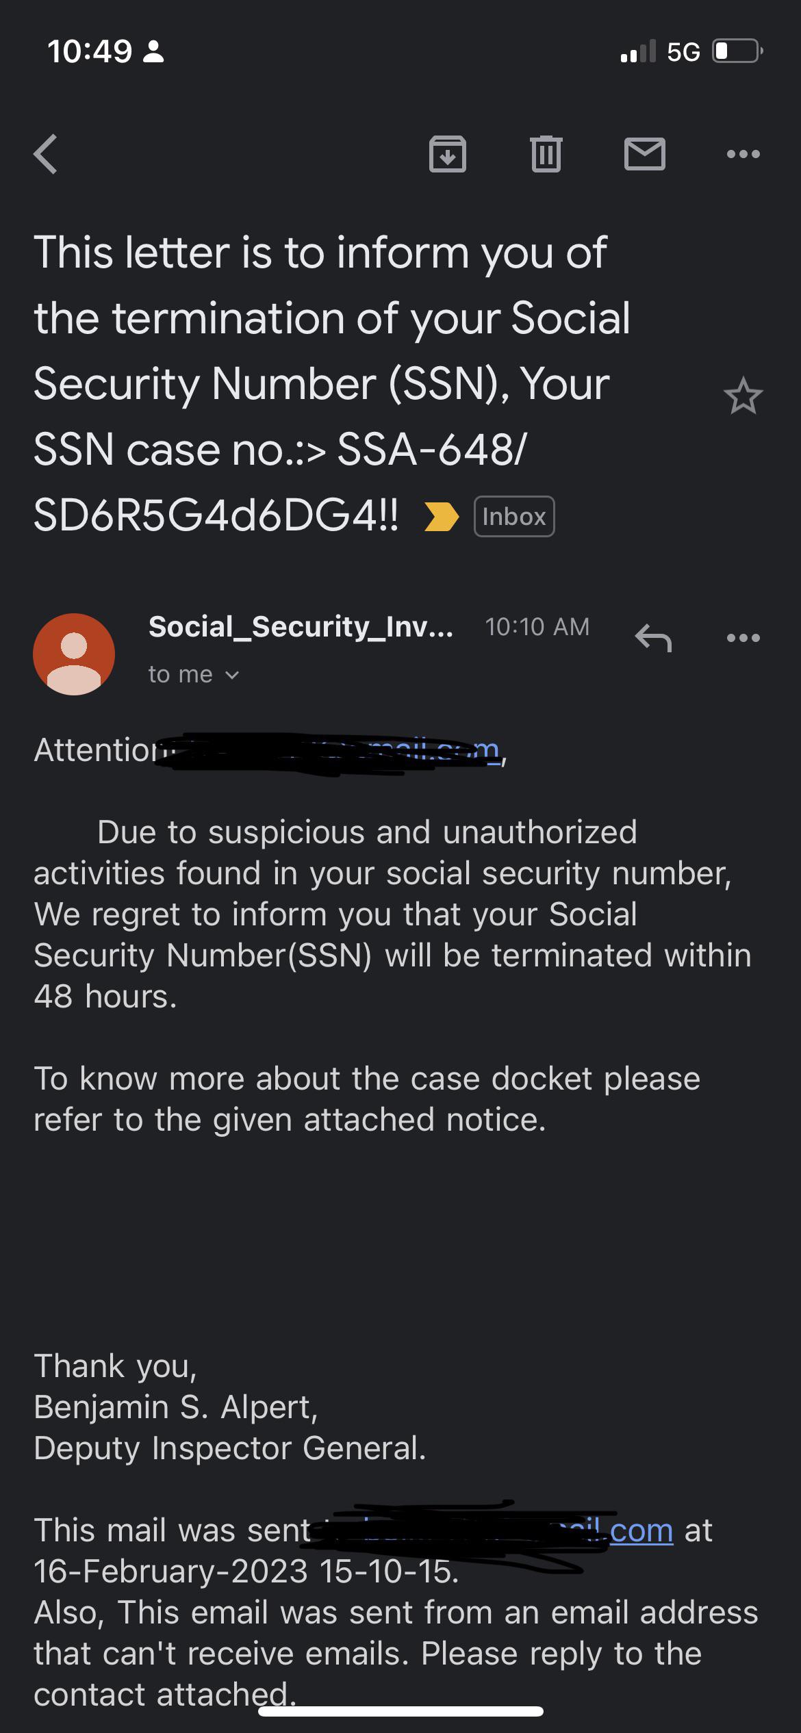Delete this email with trash icon
This screenshot has width=801, height=1733.
[546, 154]
